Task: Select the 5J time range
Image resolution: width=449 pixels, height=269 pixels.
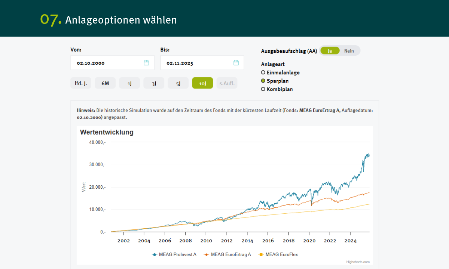Action: tap(178, 83)
